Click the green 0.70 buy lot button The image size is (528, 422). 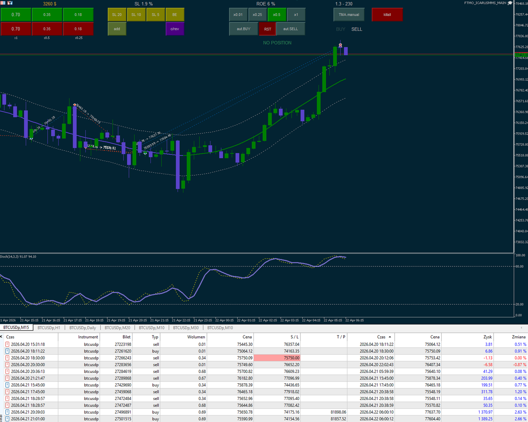(15, 15)
